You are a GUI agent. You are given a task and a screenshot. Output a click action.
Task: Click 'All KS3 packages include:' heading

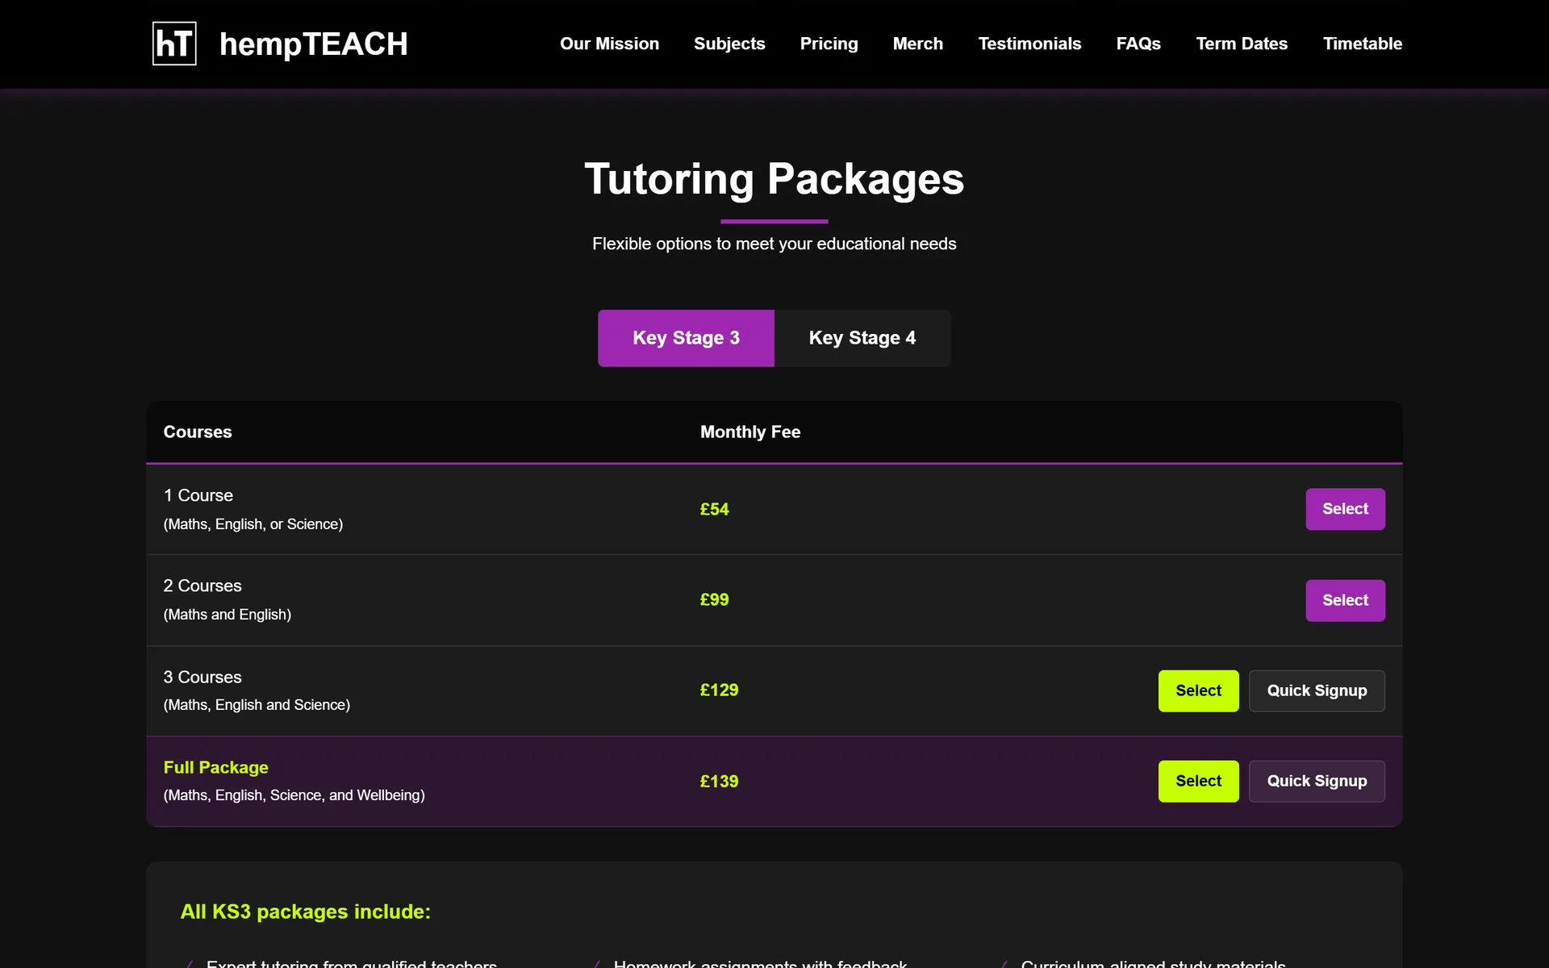pos(305,912)
